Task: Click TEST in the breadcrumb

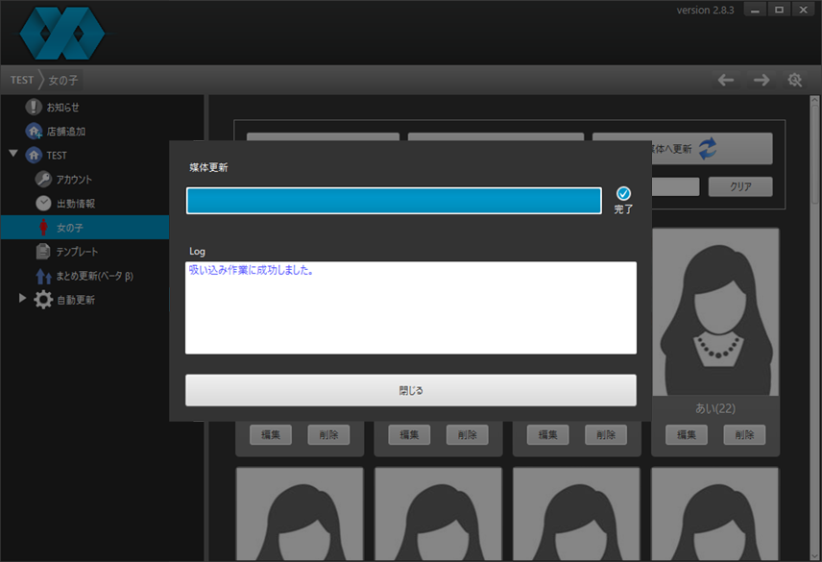Action: 21,80
